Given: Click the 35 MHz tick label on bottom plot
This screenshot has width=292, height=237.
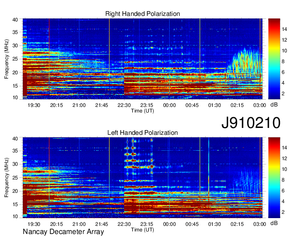Looking at the screenshot, I should coord(15,151).
